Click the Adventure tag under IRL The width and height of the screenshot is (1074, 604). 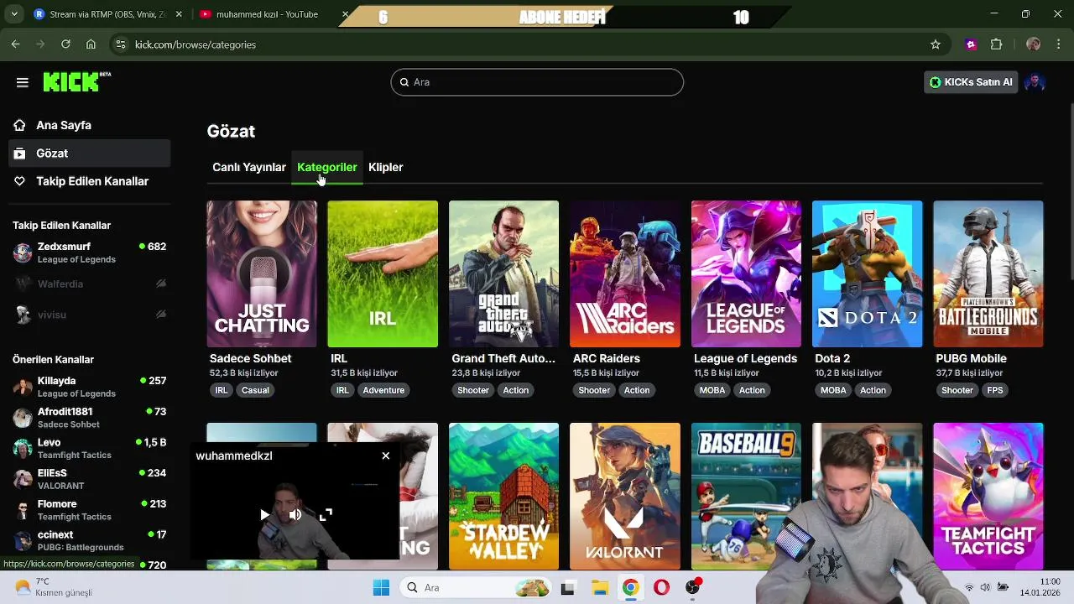click(x=383, y=390)
